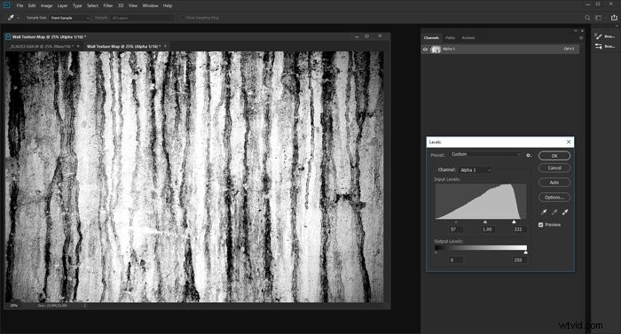Confirm Levels with the OK button

[x=554, y=156]
